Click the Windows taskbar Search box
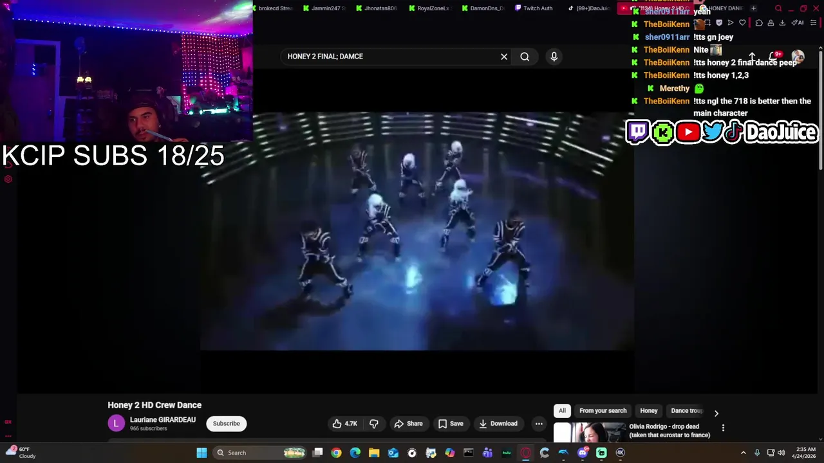 [x=261, y=453]
